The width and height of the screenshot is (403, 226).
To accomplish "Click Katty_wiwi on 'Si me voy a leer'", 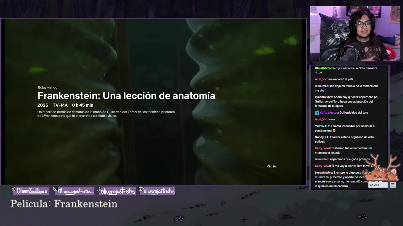I will point(322,166).
